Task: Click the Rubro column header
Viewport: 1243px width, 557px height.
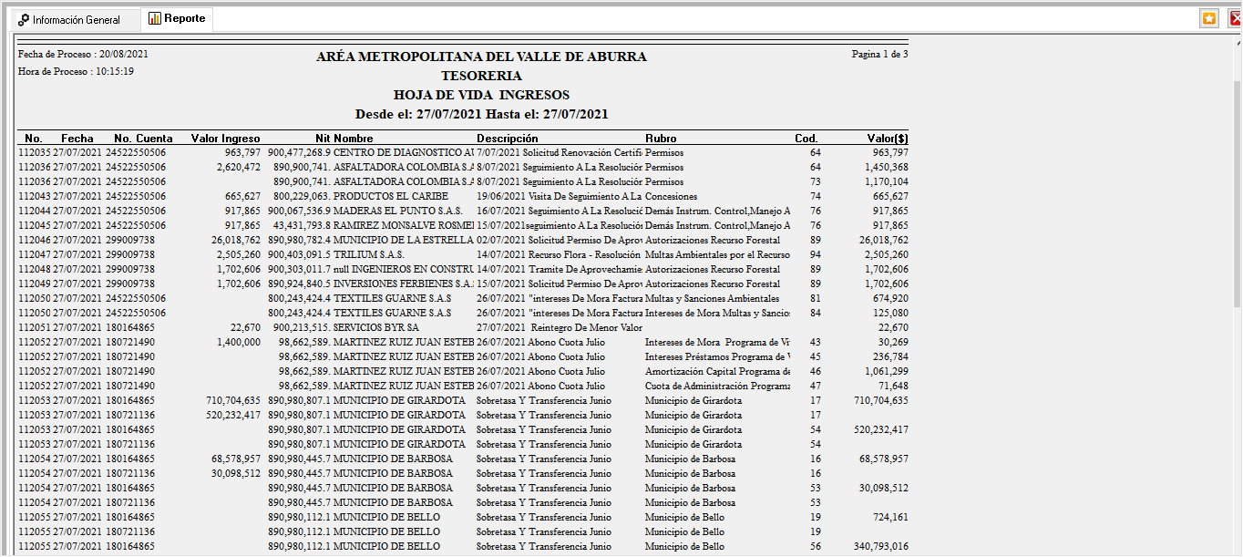Action: (661, 139)
